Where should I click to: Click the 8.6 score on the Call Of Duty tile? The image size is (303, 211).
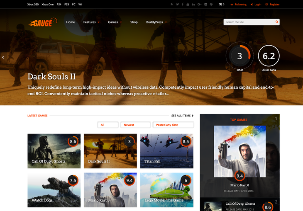click(73, 141)
